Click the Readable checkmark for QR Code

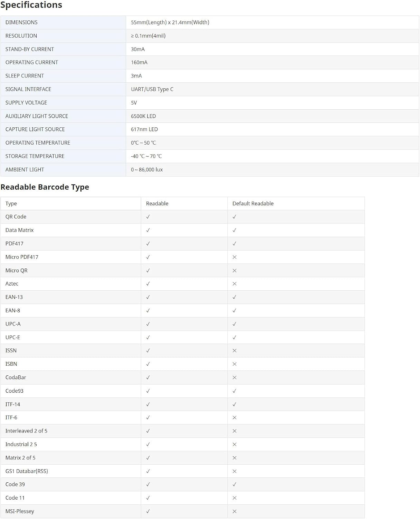click(x=148, y=217)
